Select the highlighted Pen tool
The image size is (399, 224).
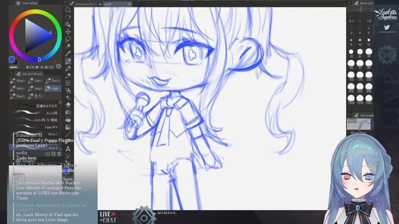[x=68, y=61]
